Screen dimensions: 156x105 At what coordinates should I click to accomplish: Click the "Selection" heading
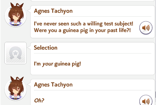point(46,48)
